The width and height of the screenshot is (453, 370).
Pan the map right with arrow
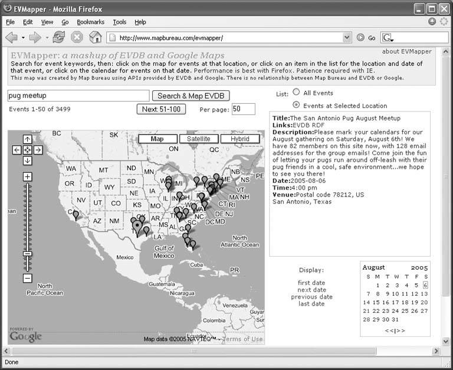tap(38, 150)
